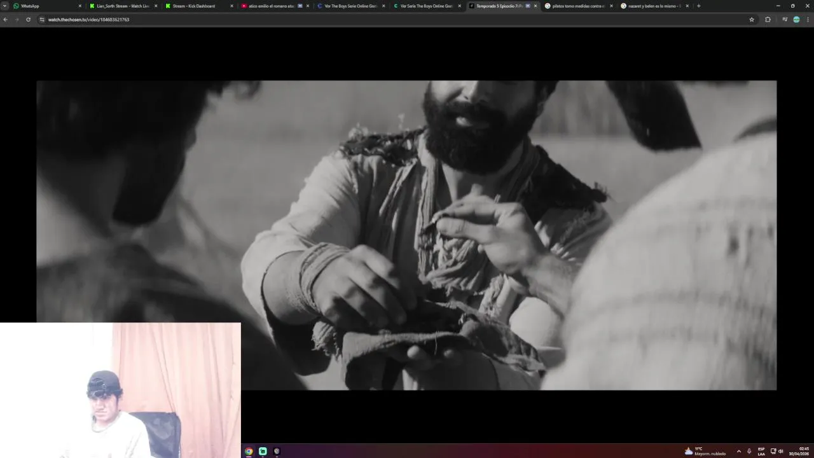
Task: Go forward to next page
Action: pos(17,20)
